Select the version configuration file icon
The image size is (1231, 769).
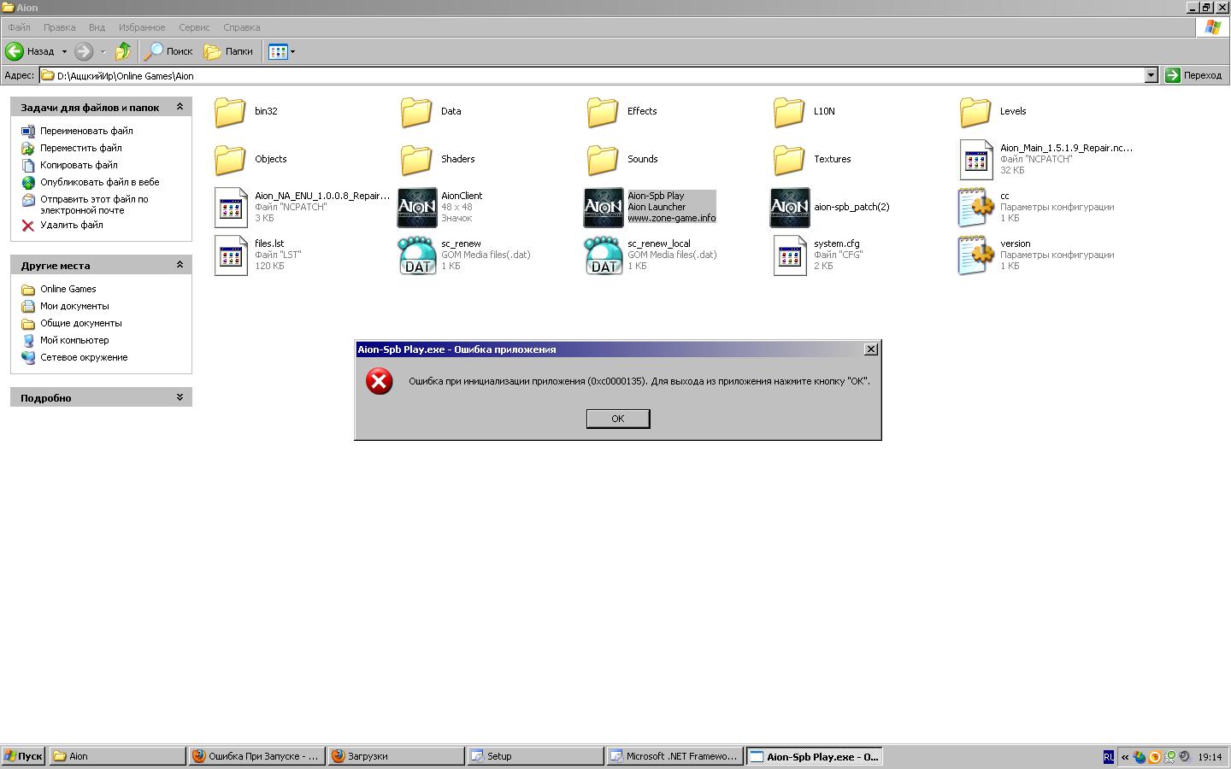click(976, 255)
